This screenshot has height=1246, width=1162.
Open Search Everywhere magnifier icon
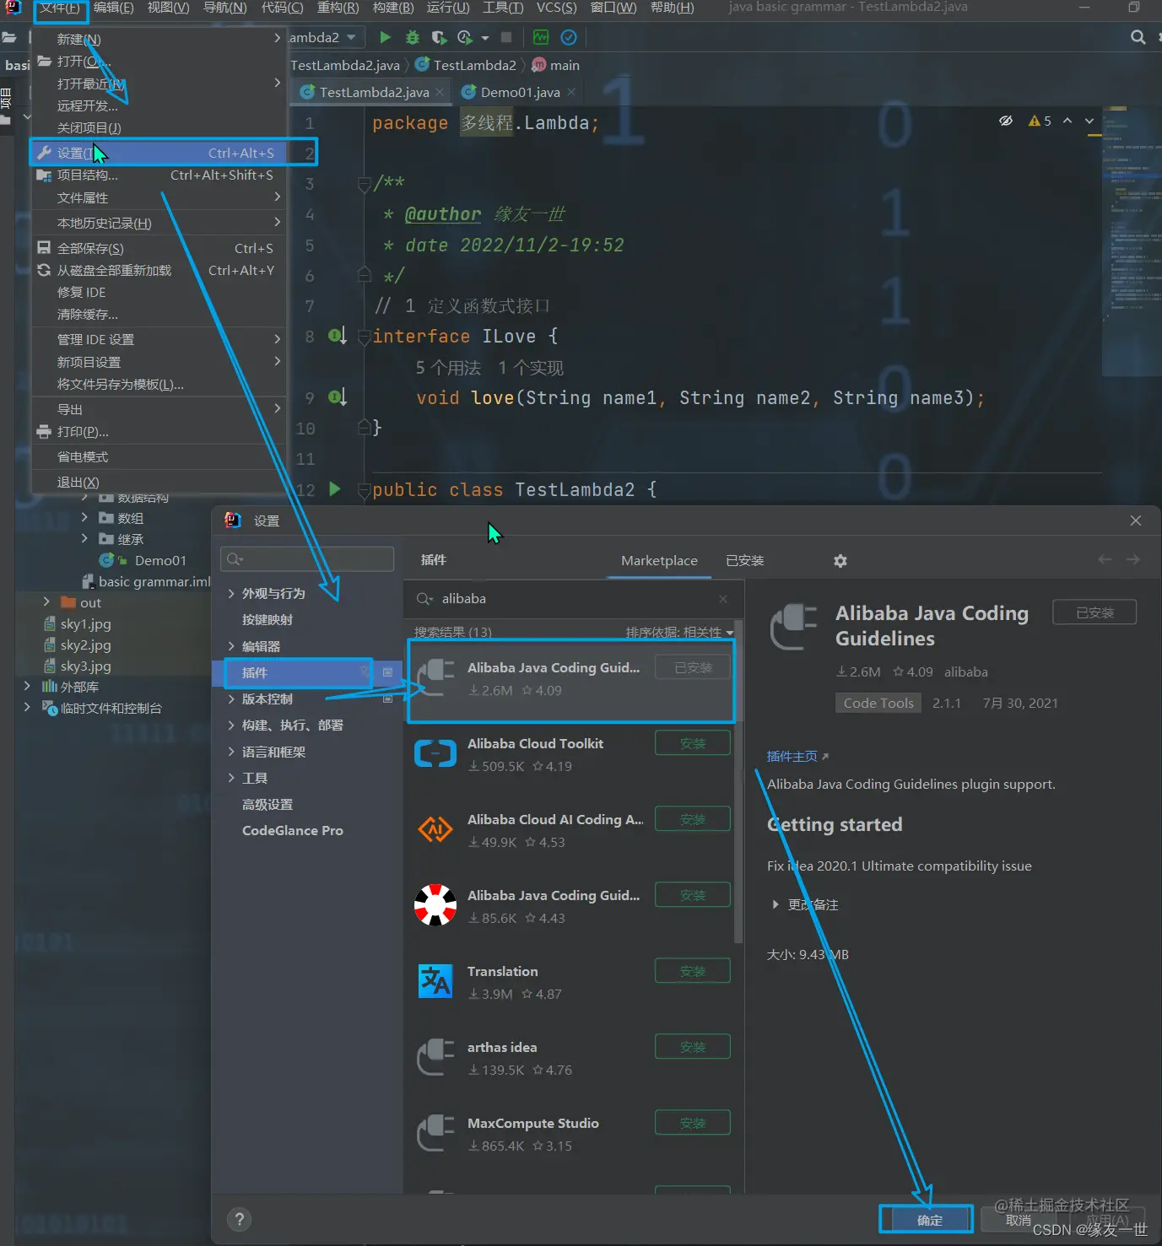1138,37
